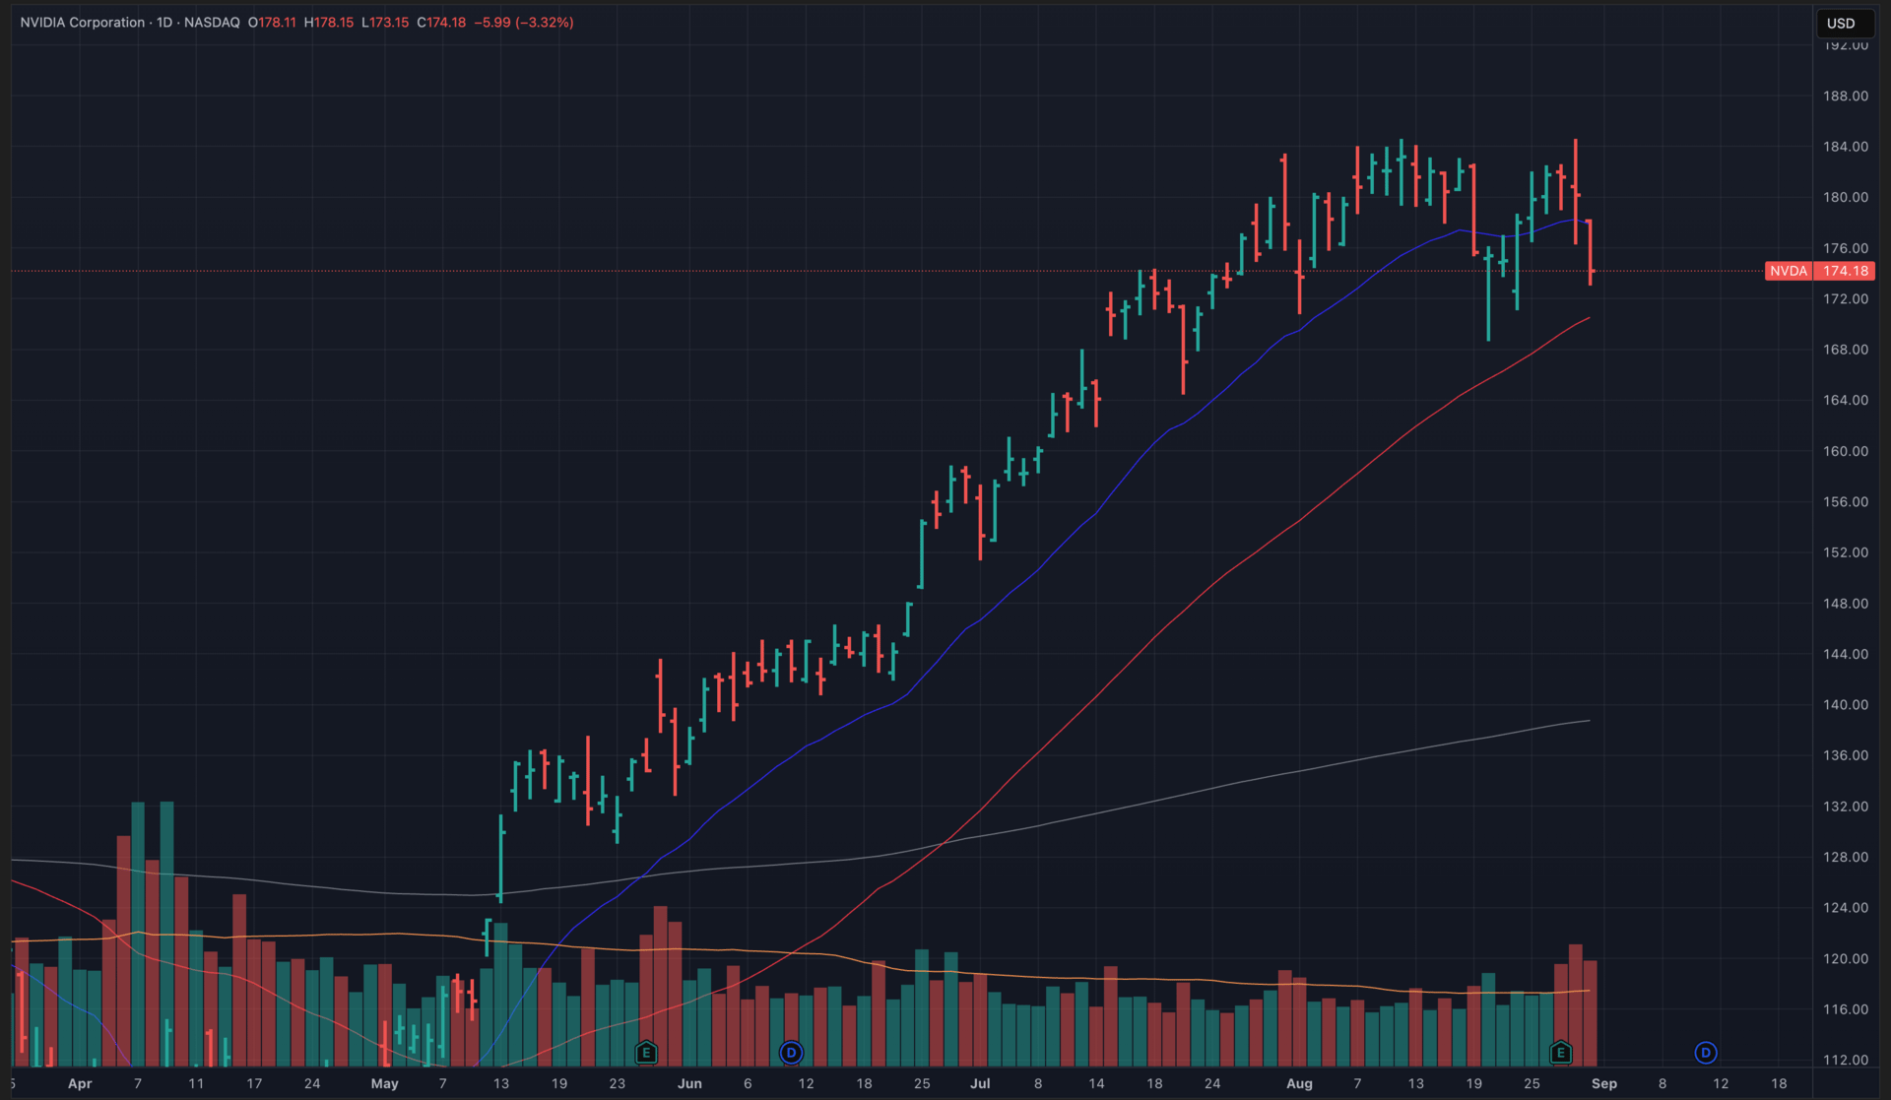Click the late-August earnings E marker

(1560, 1053)
